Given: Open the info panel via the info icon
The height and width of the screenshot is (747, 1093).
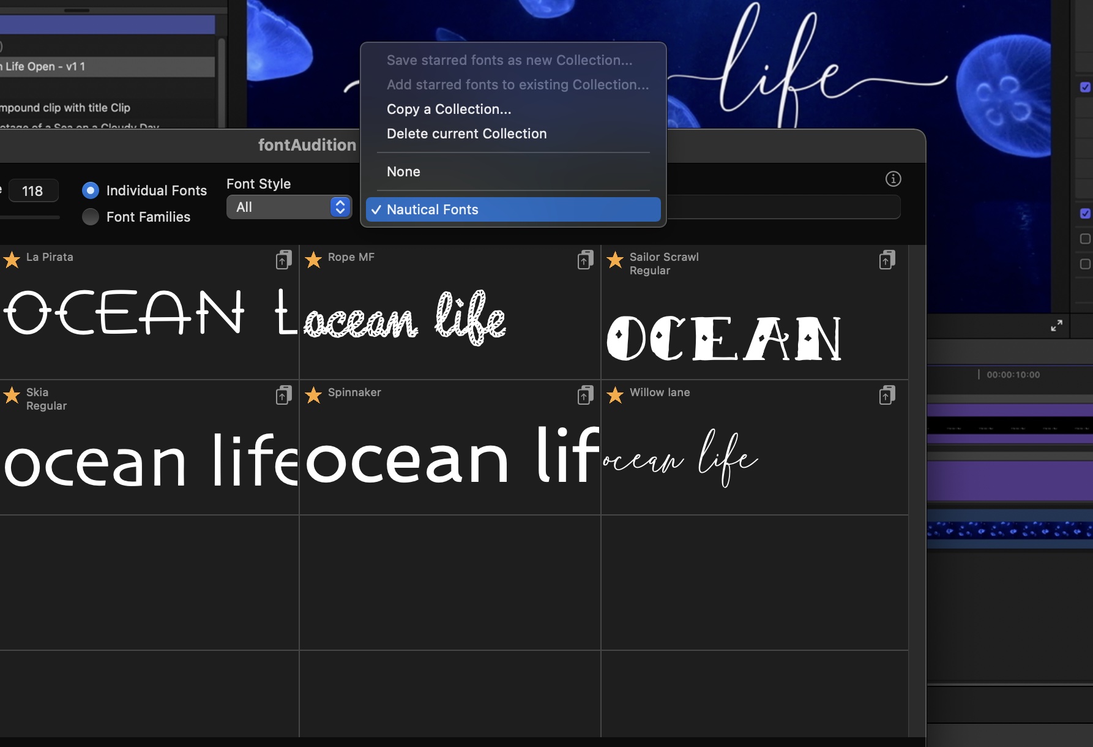Looking at the screenshot, I should tap(893, 179).
